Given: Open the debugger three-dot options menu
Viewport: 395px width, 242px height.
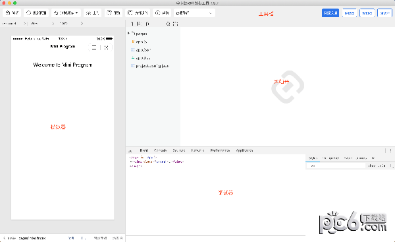Looking at the screenshot, I should 390,150.
